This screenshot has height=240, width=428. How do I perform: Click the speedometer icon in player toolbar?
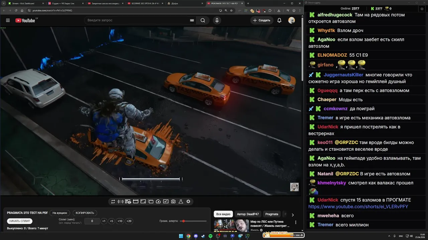(158, 202)
